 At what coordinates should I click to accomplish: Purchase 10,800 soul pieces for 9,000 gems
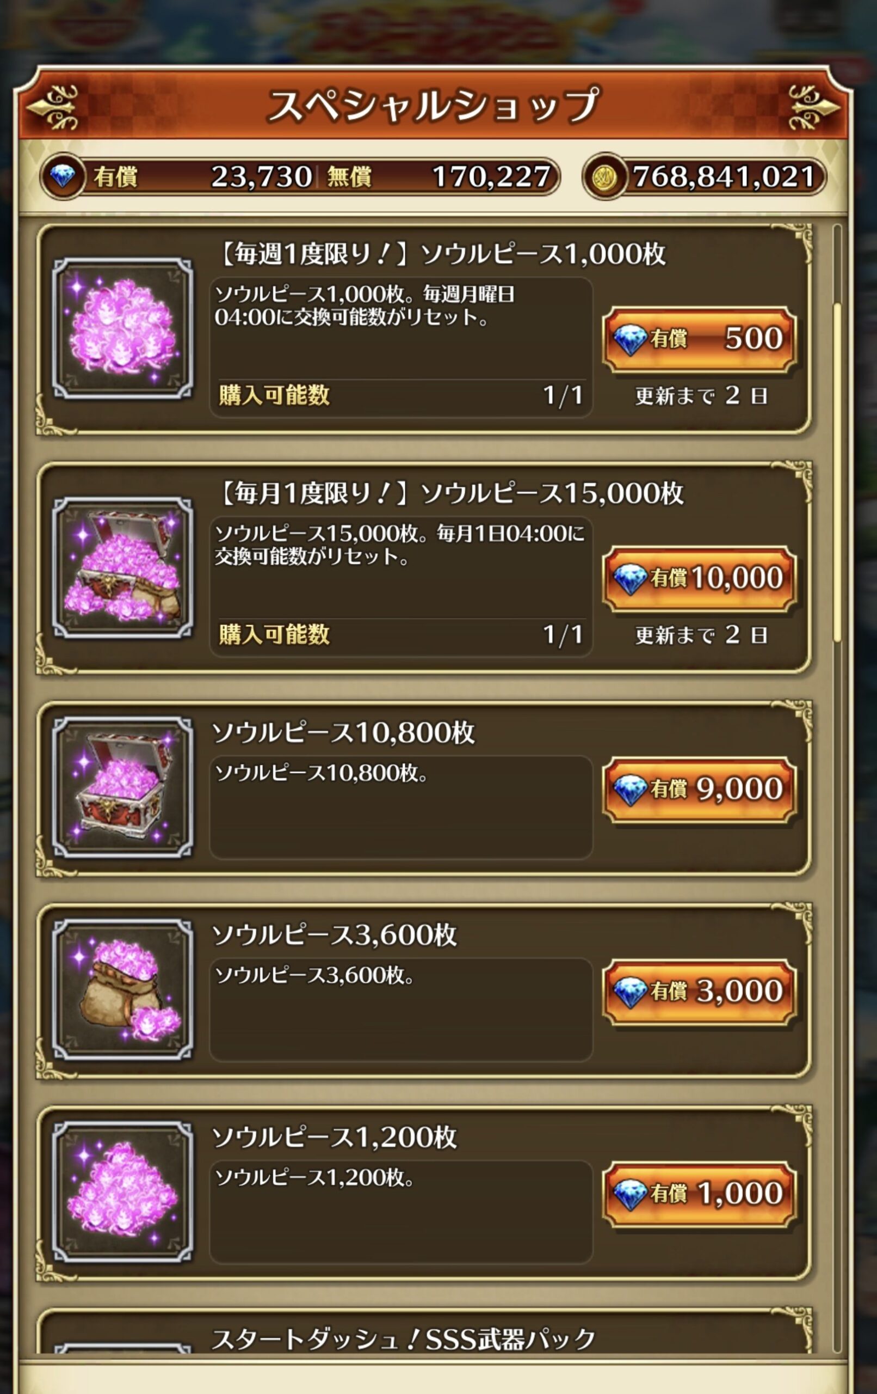click(700, 789)
